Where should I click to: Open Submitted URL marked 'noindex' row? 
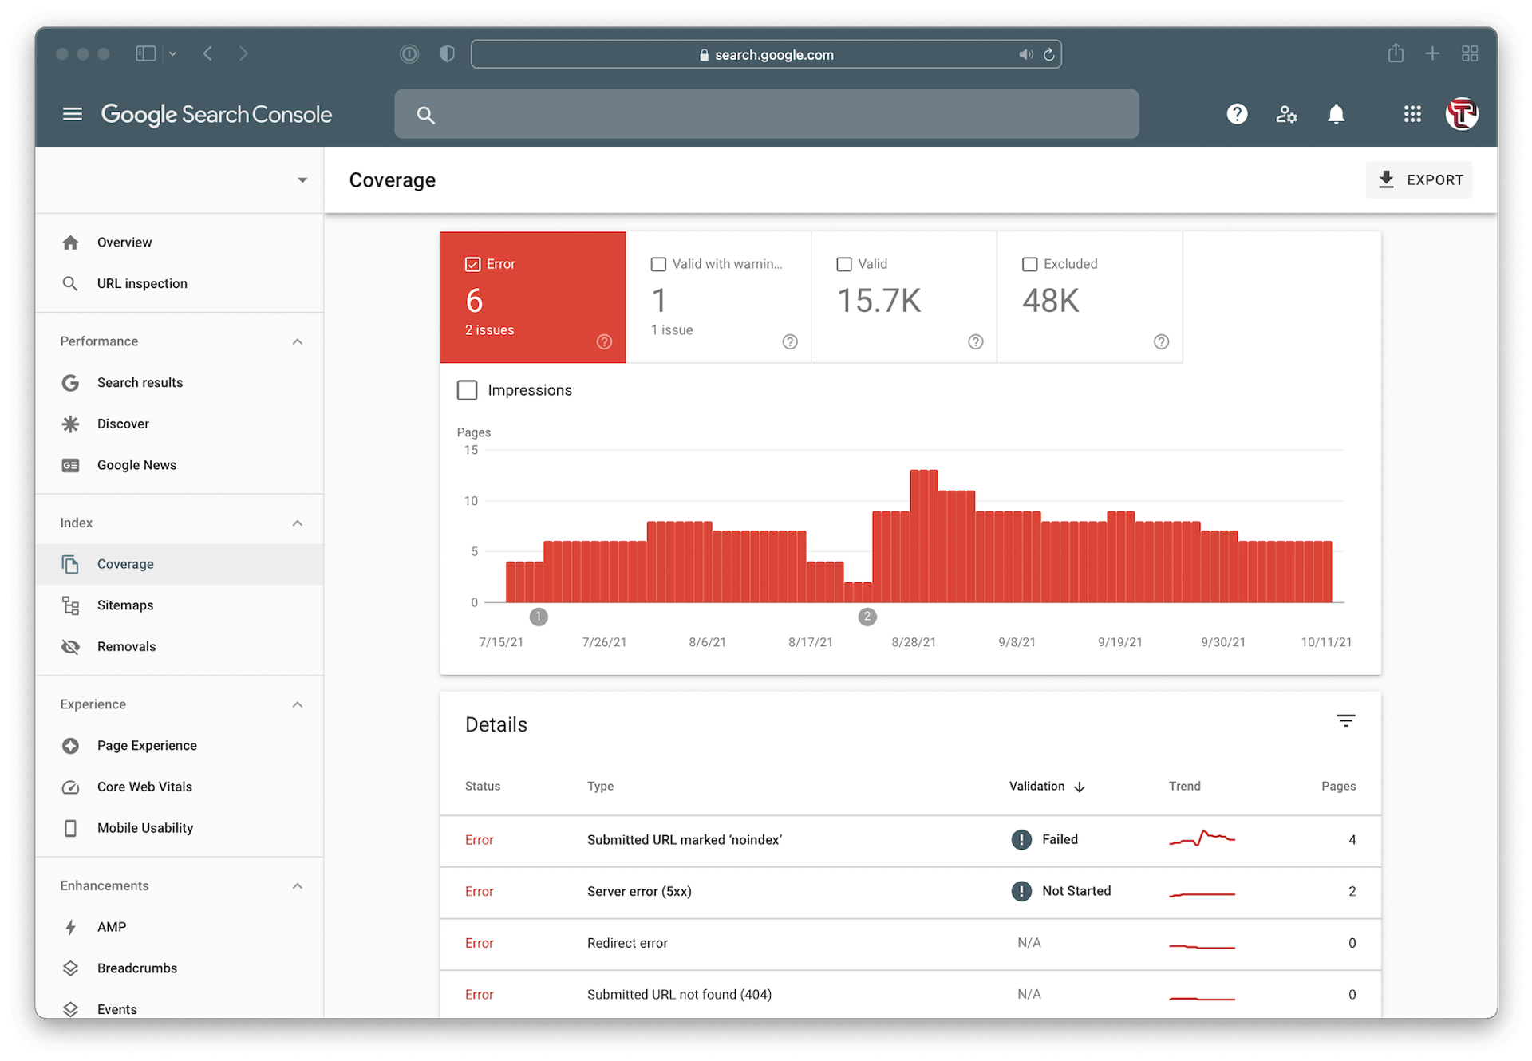[x=684, y=840]
